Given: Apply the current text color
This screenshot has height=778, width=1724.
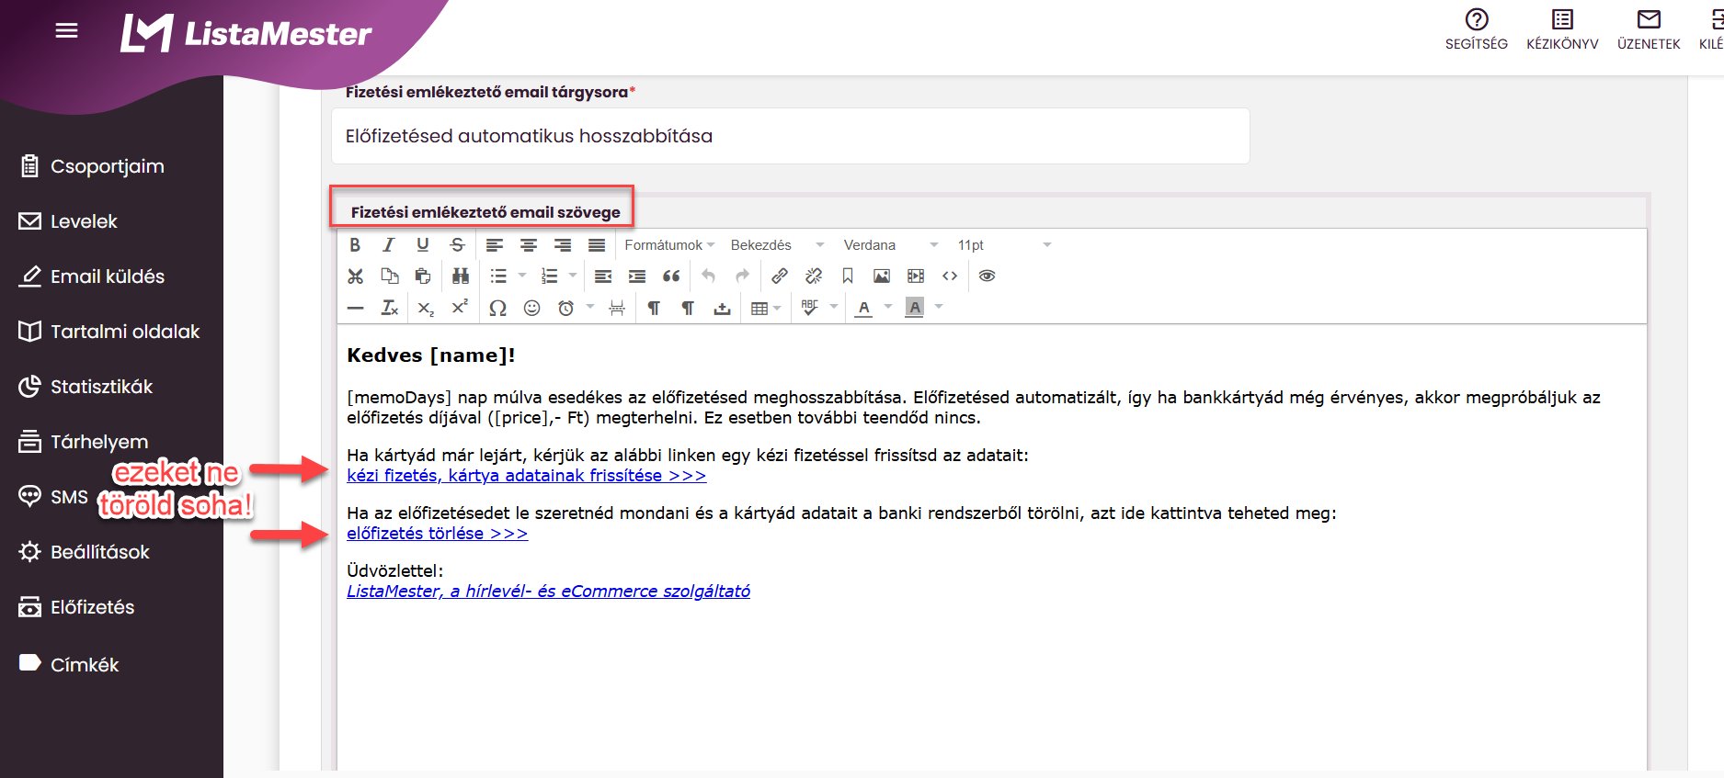Looking at the screenshot, I should 863,308.
